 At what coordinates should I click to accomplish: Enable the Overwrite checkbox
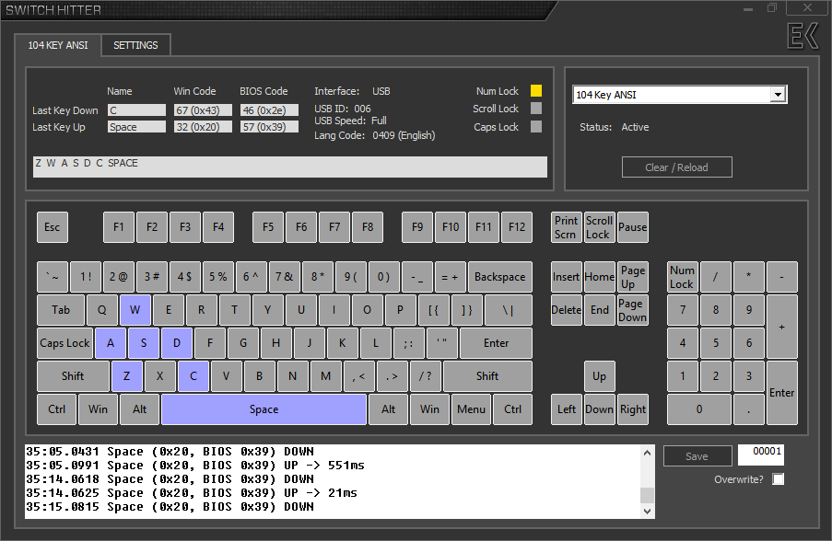point(779,479)
